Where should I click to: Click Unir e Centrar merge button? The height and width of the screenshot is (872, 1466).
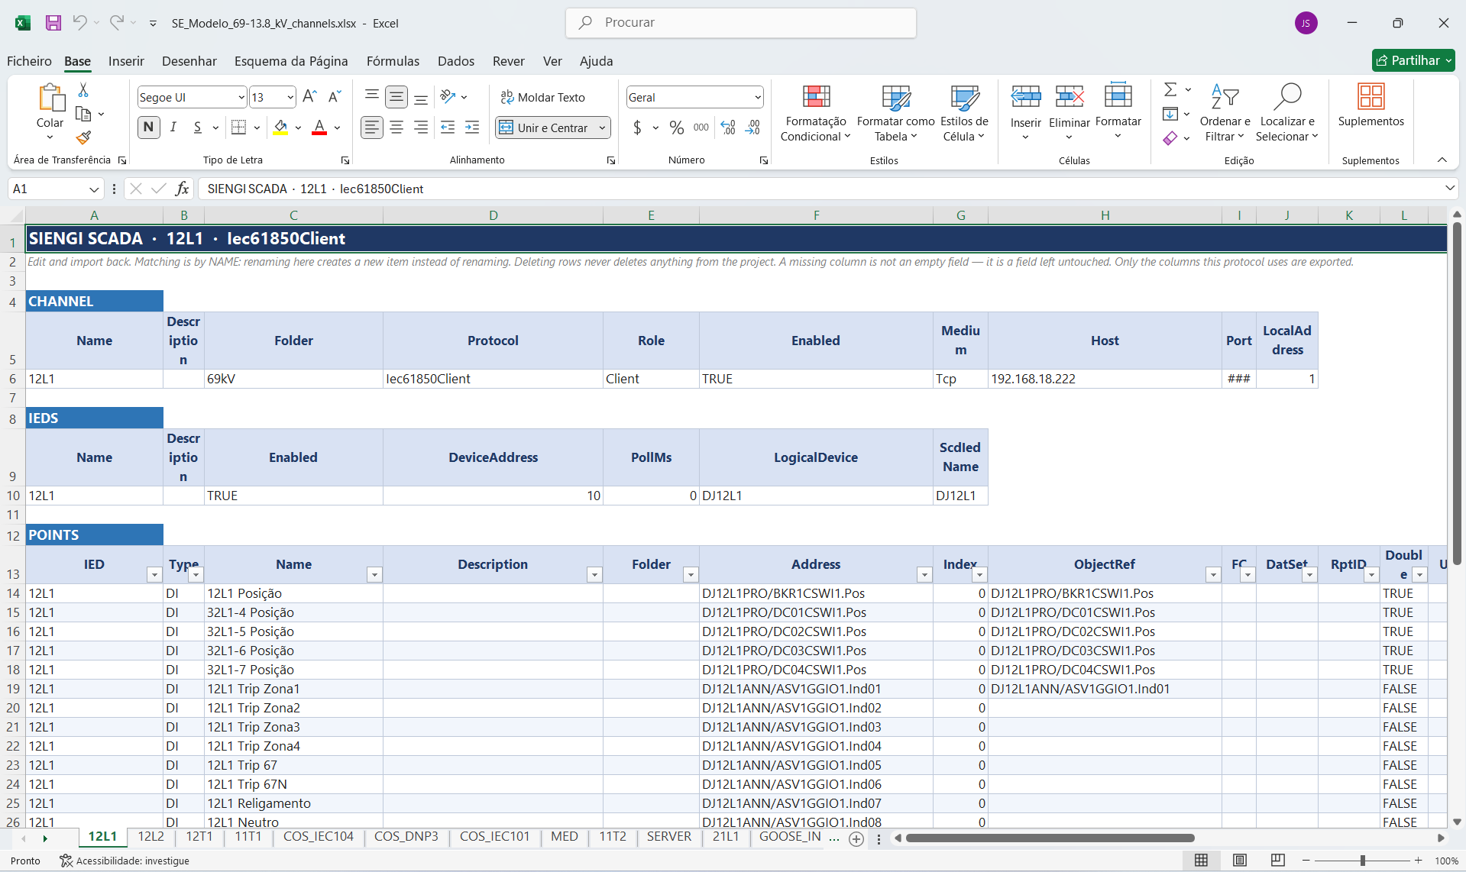[546, 128]
